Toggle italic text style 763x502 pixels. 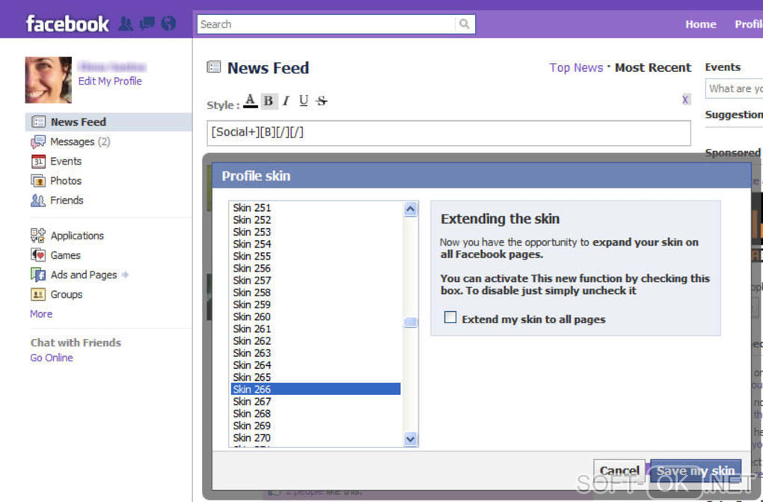286,101
